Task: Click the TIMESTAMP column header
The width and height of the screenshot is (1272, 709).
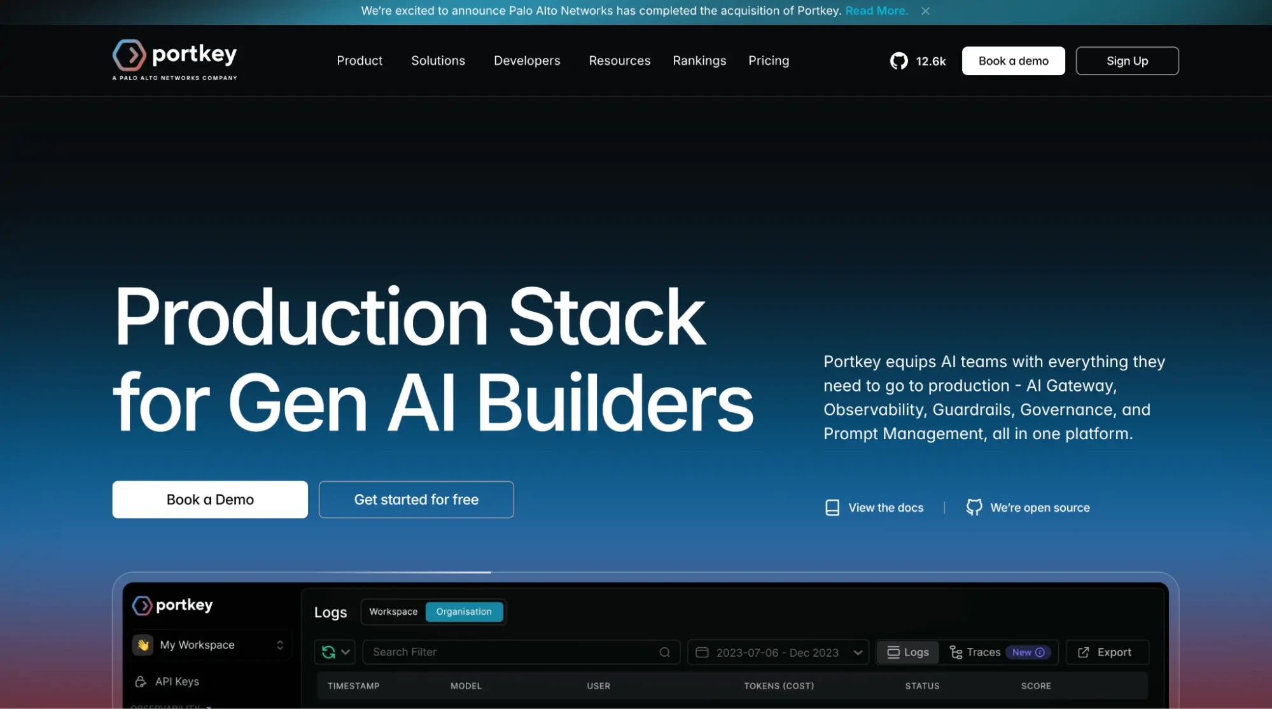Action: [x=353, y=686]
